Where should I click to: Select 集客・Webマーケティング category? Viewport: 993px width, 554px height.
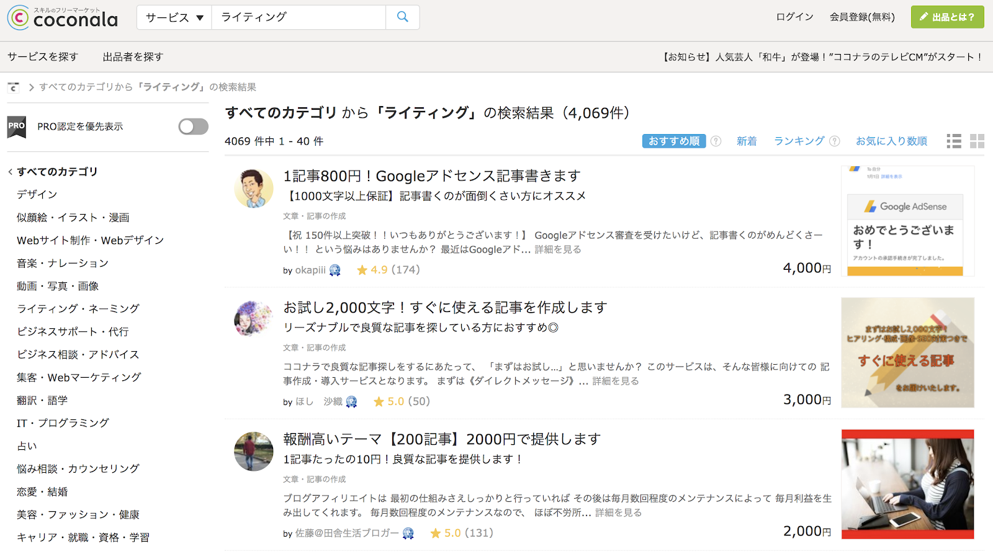79,378
